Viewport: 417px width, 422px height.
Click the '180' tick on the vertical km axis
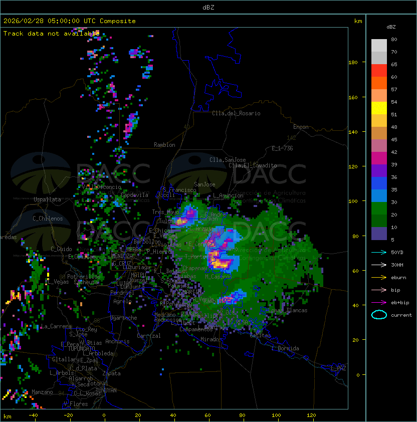[353, 63]
